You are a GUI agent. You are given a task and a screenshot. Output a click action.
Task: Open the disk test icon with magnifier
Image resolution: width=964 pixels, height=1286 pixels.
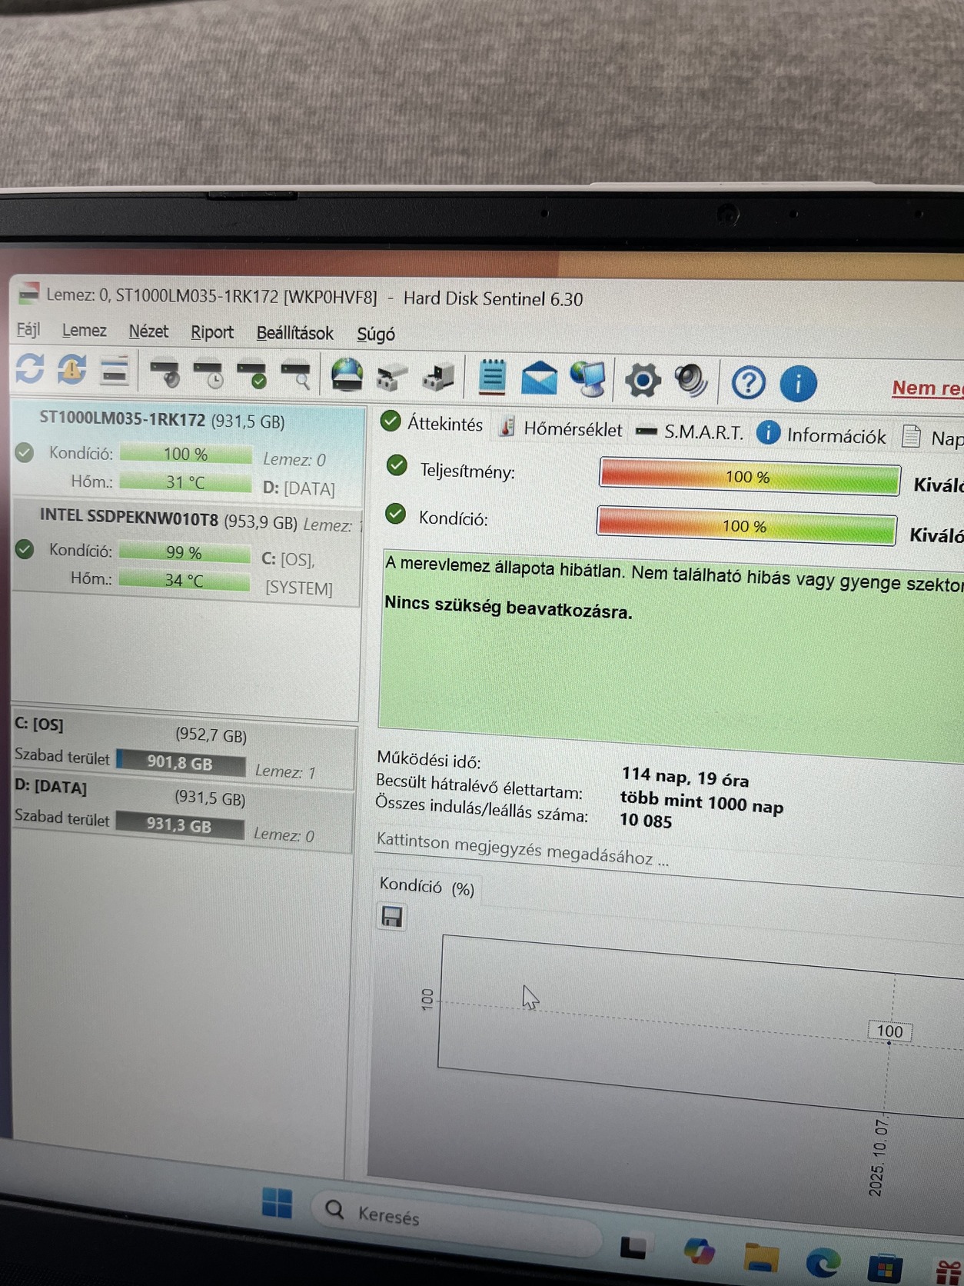tap(296, 375)
